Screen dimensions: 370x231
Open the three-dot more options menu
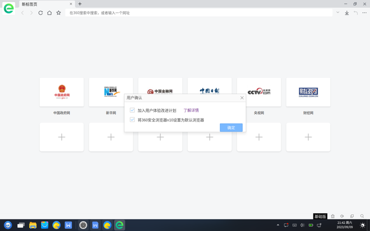point(364,13)
